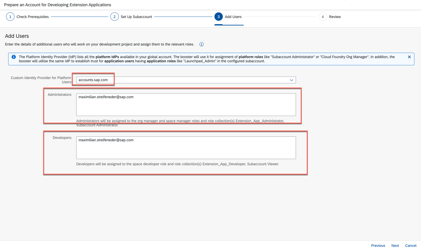This screenshot has height=249, width=421.
Task: Click the step 4 circle icon
Action: [x=323, y=17]
